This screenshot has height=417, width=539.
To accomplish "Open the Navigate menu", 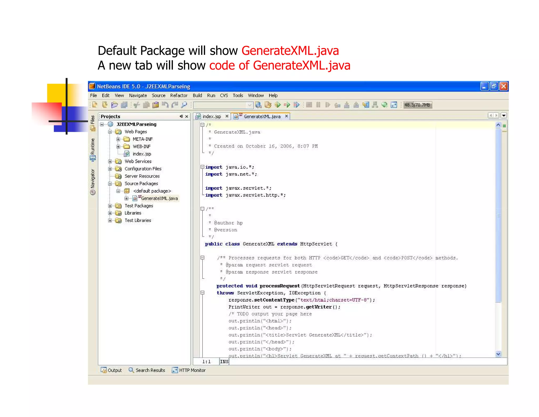I will click(138, 95).
